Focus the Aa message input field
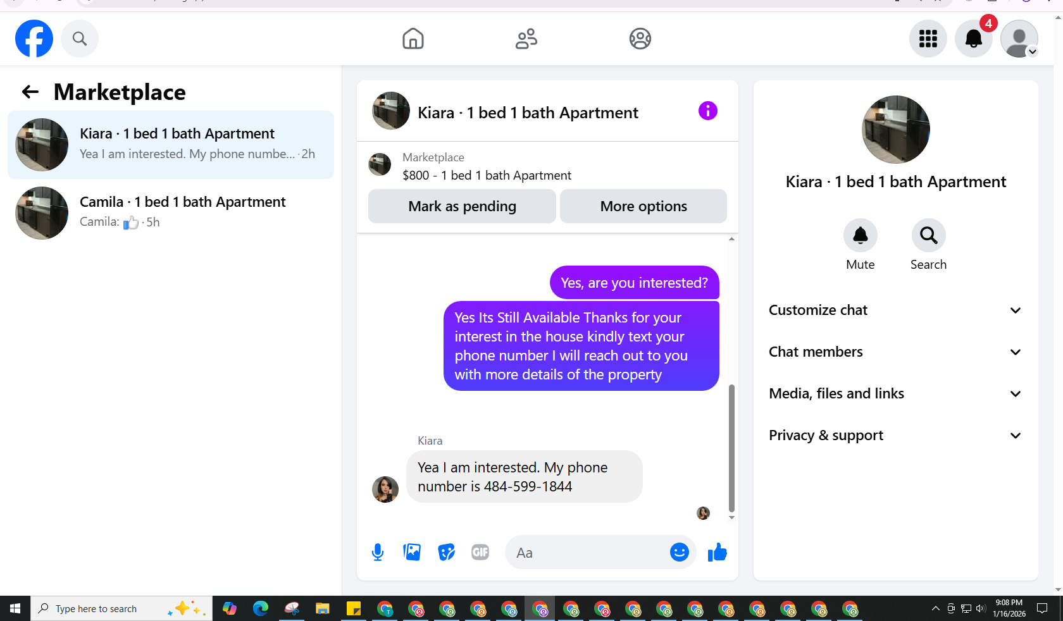The height and width of the screenshot is (621, 1063). [588, 552]
